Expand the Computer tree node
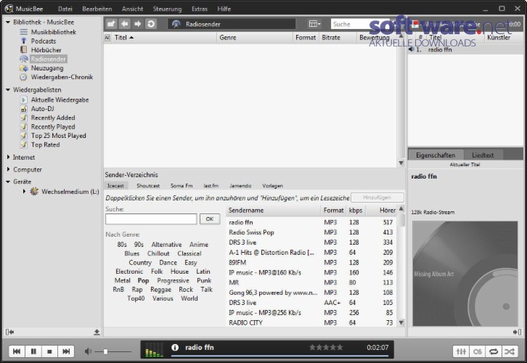 8,169
